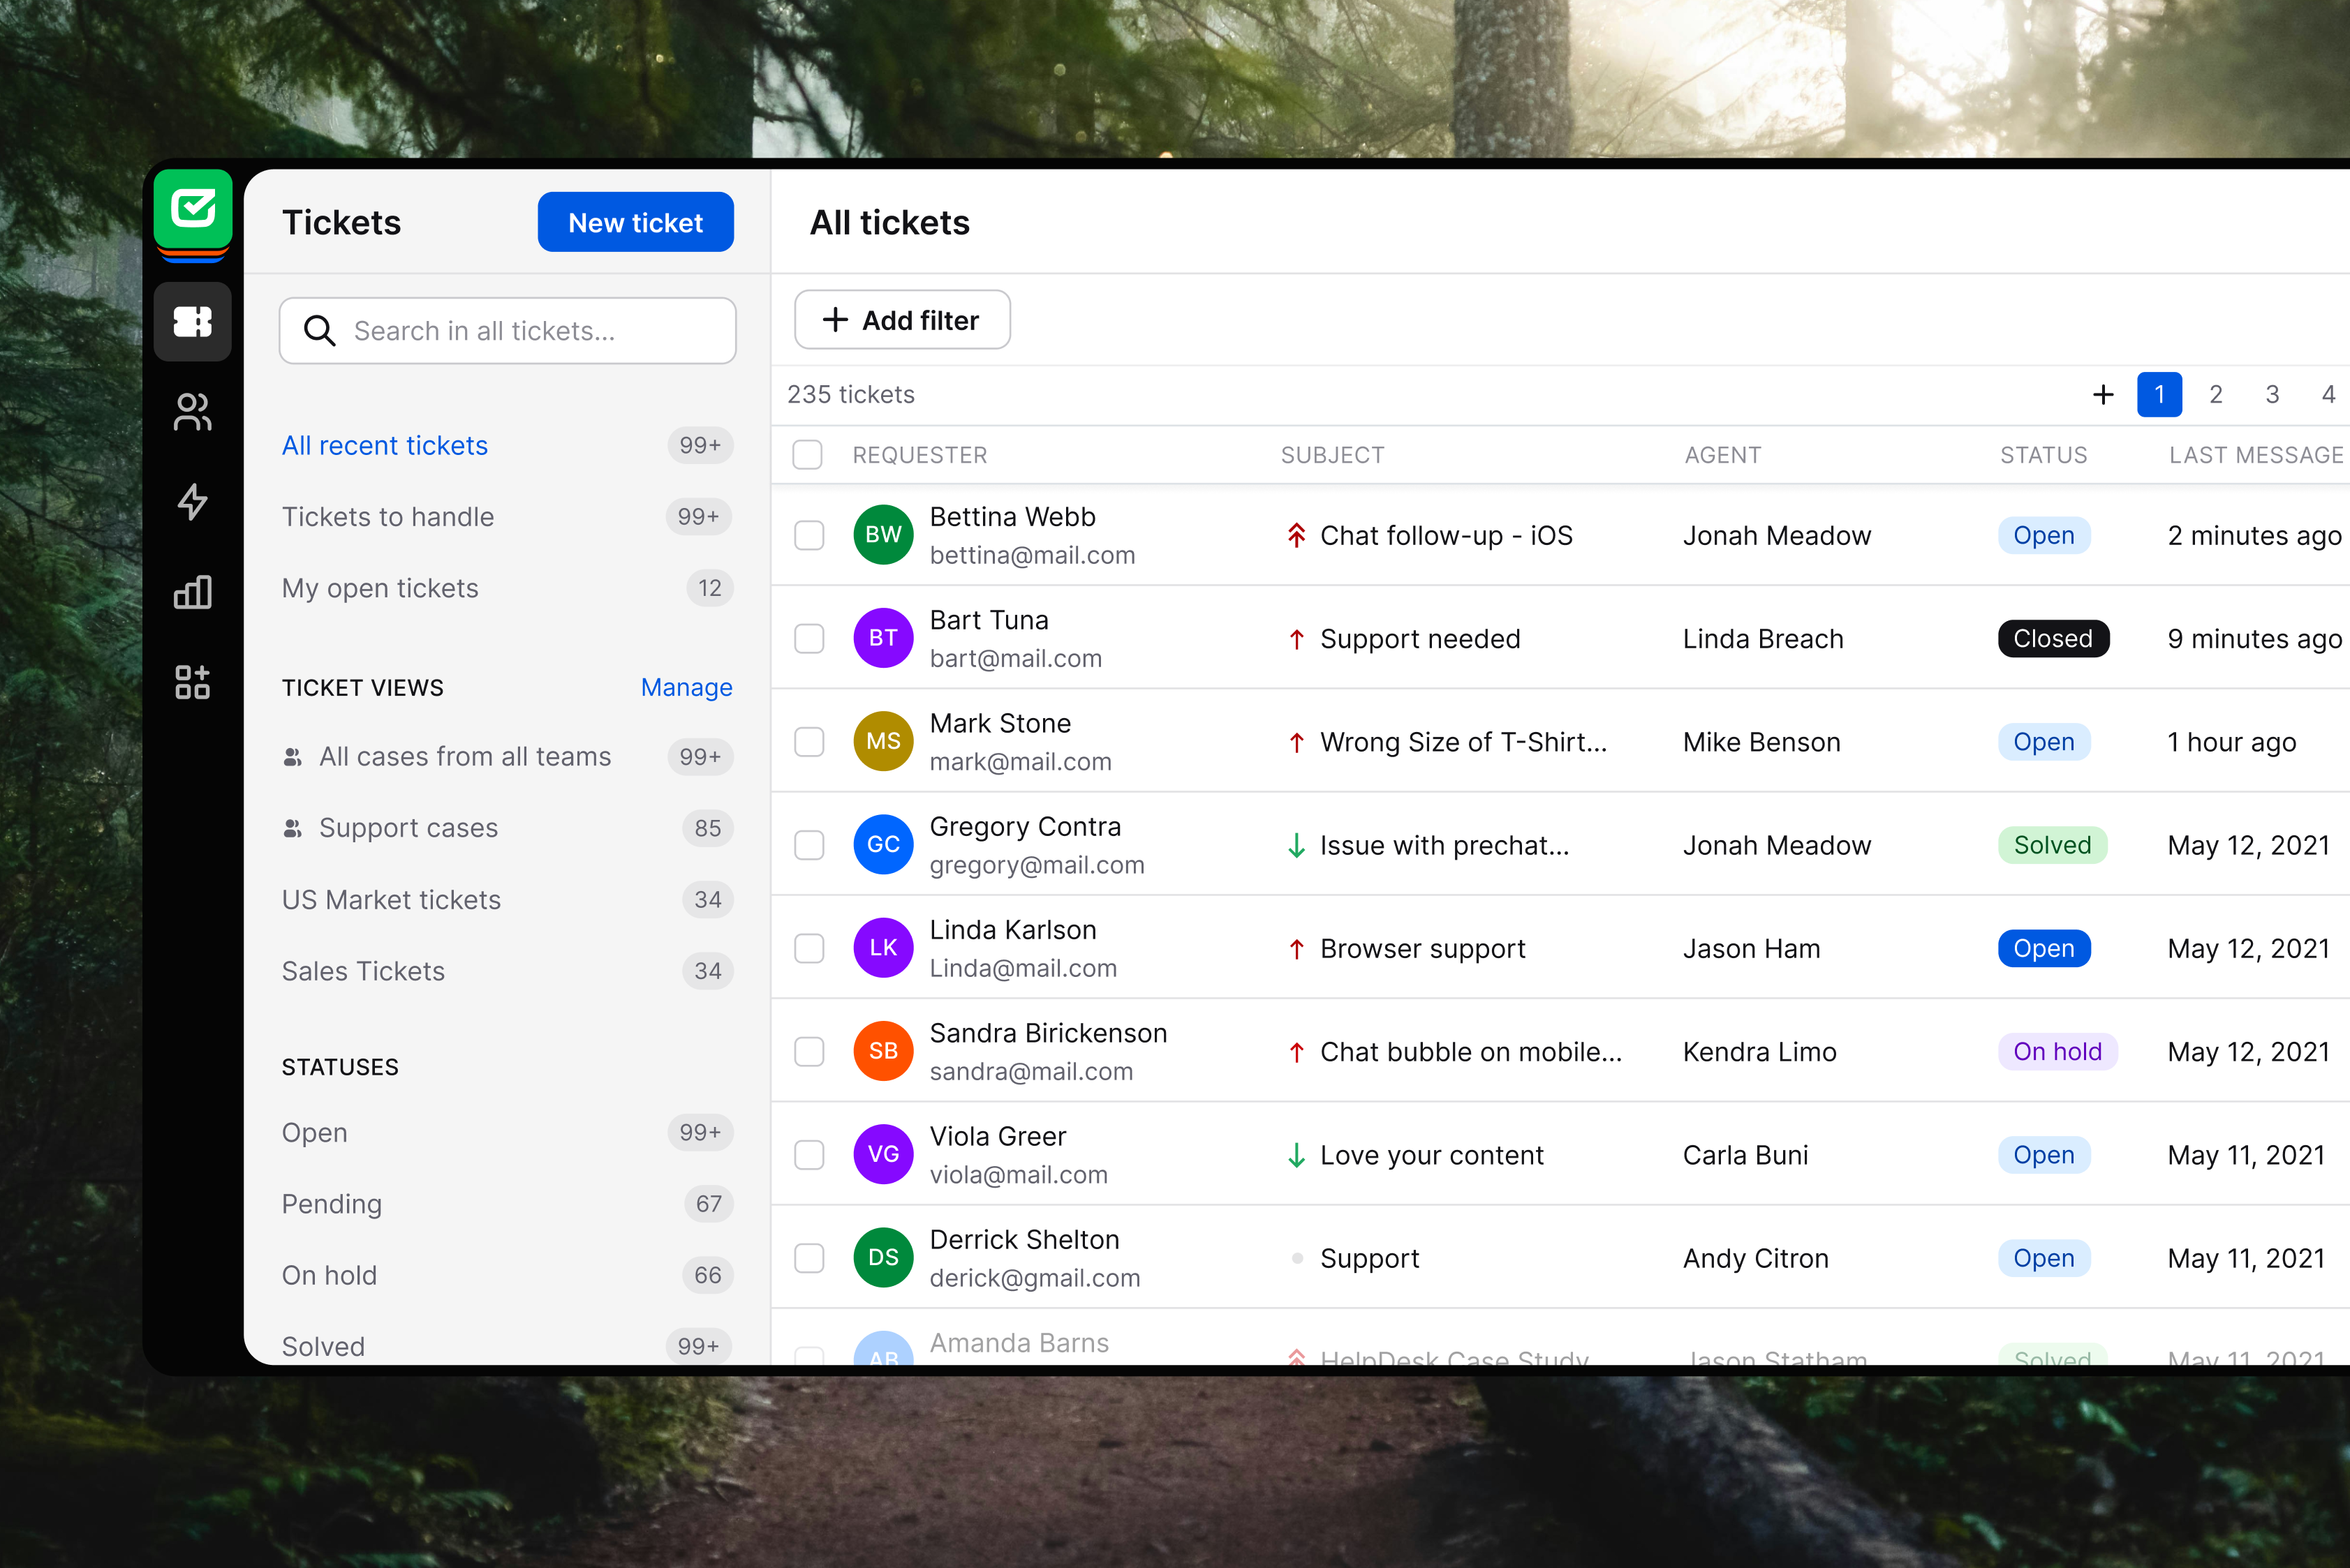Go to page 2 of tickets

click(x=2216, y=395)
